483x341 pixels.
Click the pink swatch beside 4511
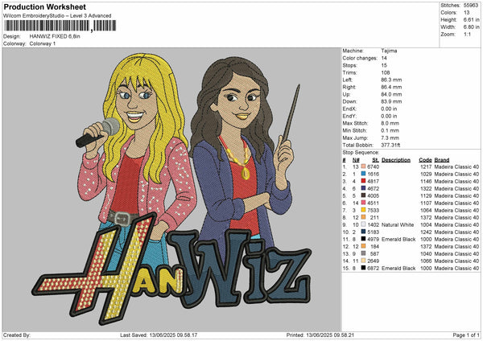[363, 203]
